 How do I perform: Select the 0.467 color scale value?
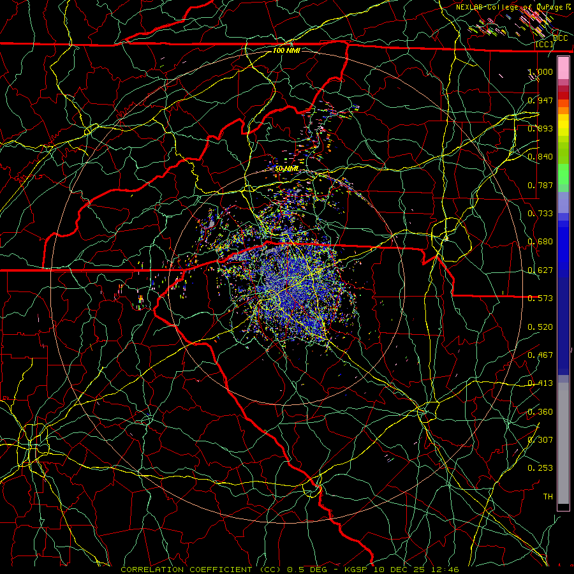pos(540,355)
